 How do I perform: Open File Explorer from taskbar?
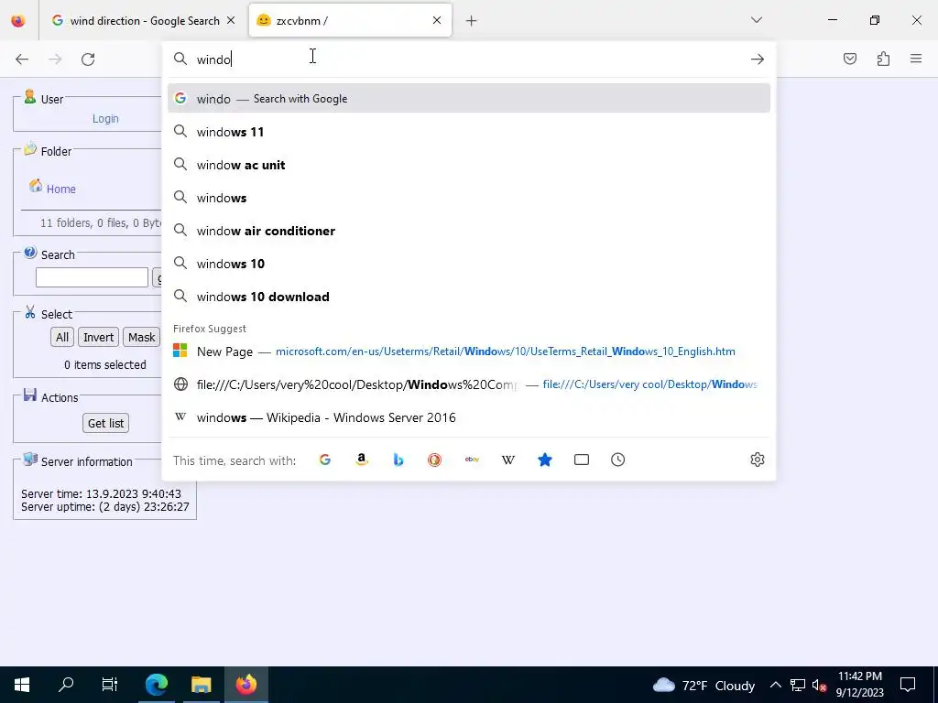202,685
